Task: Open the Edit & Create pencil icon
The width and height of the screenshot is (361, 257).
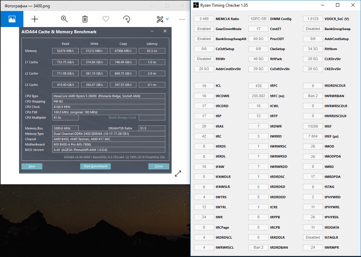Action: click(x=160, y=19)
